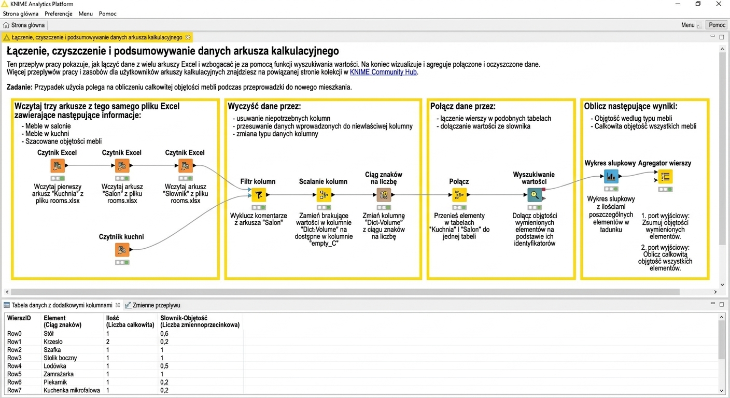Open the Strona główna menu

click(x=21, y=13)
